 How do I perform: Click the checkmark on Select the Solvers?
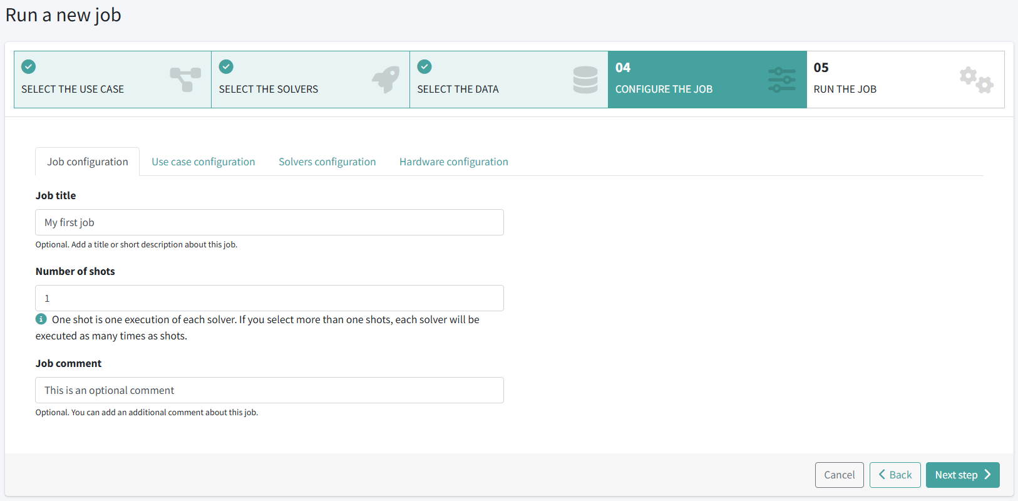pos(227,66)
